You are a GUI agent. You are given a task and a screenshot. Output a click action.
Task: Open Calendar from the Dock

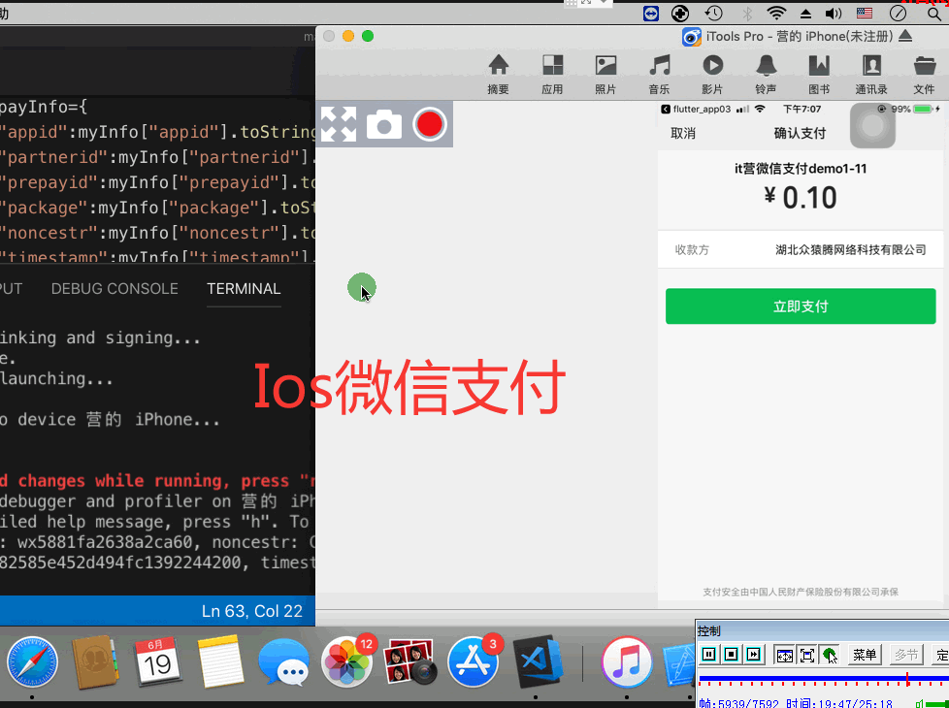click(157, 662)
